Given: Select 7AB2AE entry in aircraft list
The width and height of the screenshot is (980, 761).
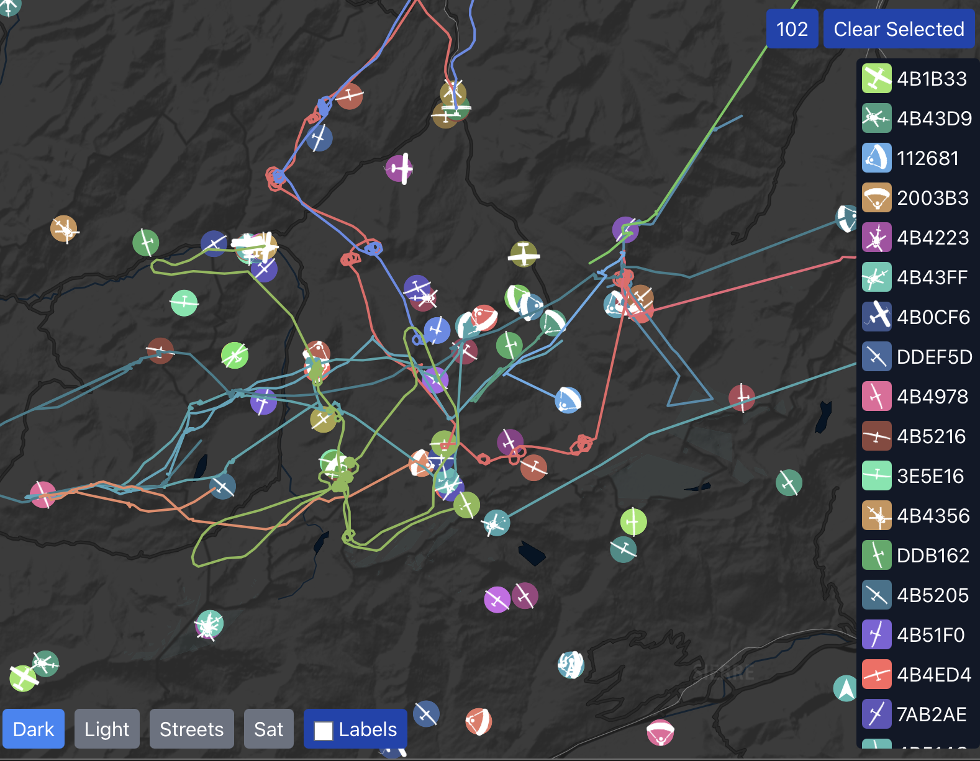Looking at the screenshot, I should click(x=916, y=714).
